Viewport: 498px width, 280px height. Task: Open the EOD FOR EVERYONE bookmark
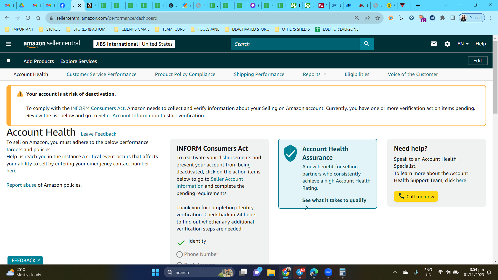click(x=337, y=29)
